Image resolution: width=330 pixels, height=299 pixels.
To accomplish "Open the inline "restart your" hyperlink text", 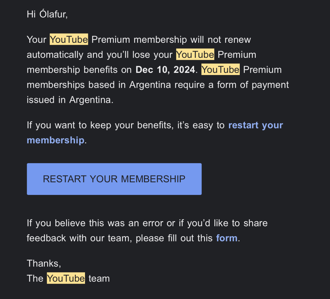I will point(255,125).
